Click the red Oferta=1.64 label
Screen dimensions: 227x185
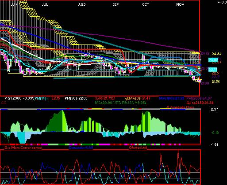coord(138,148)
